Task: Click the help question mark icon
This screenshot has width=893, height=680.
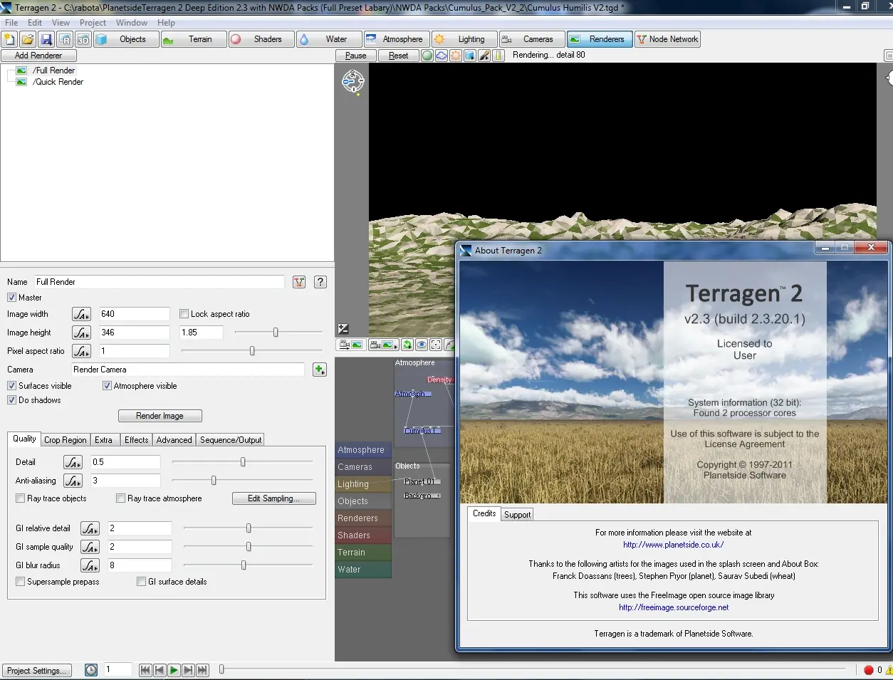Action: coord(320,282)
